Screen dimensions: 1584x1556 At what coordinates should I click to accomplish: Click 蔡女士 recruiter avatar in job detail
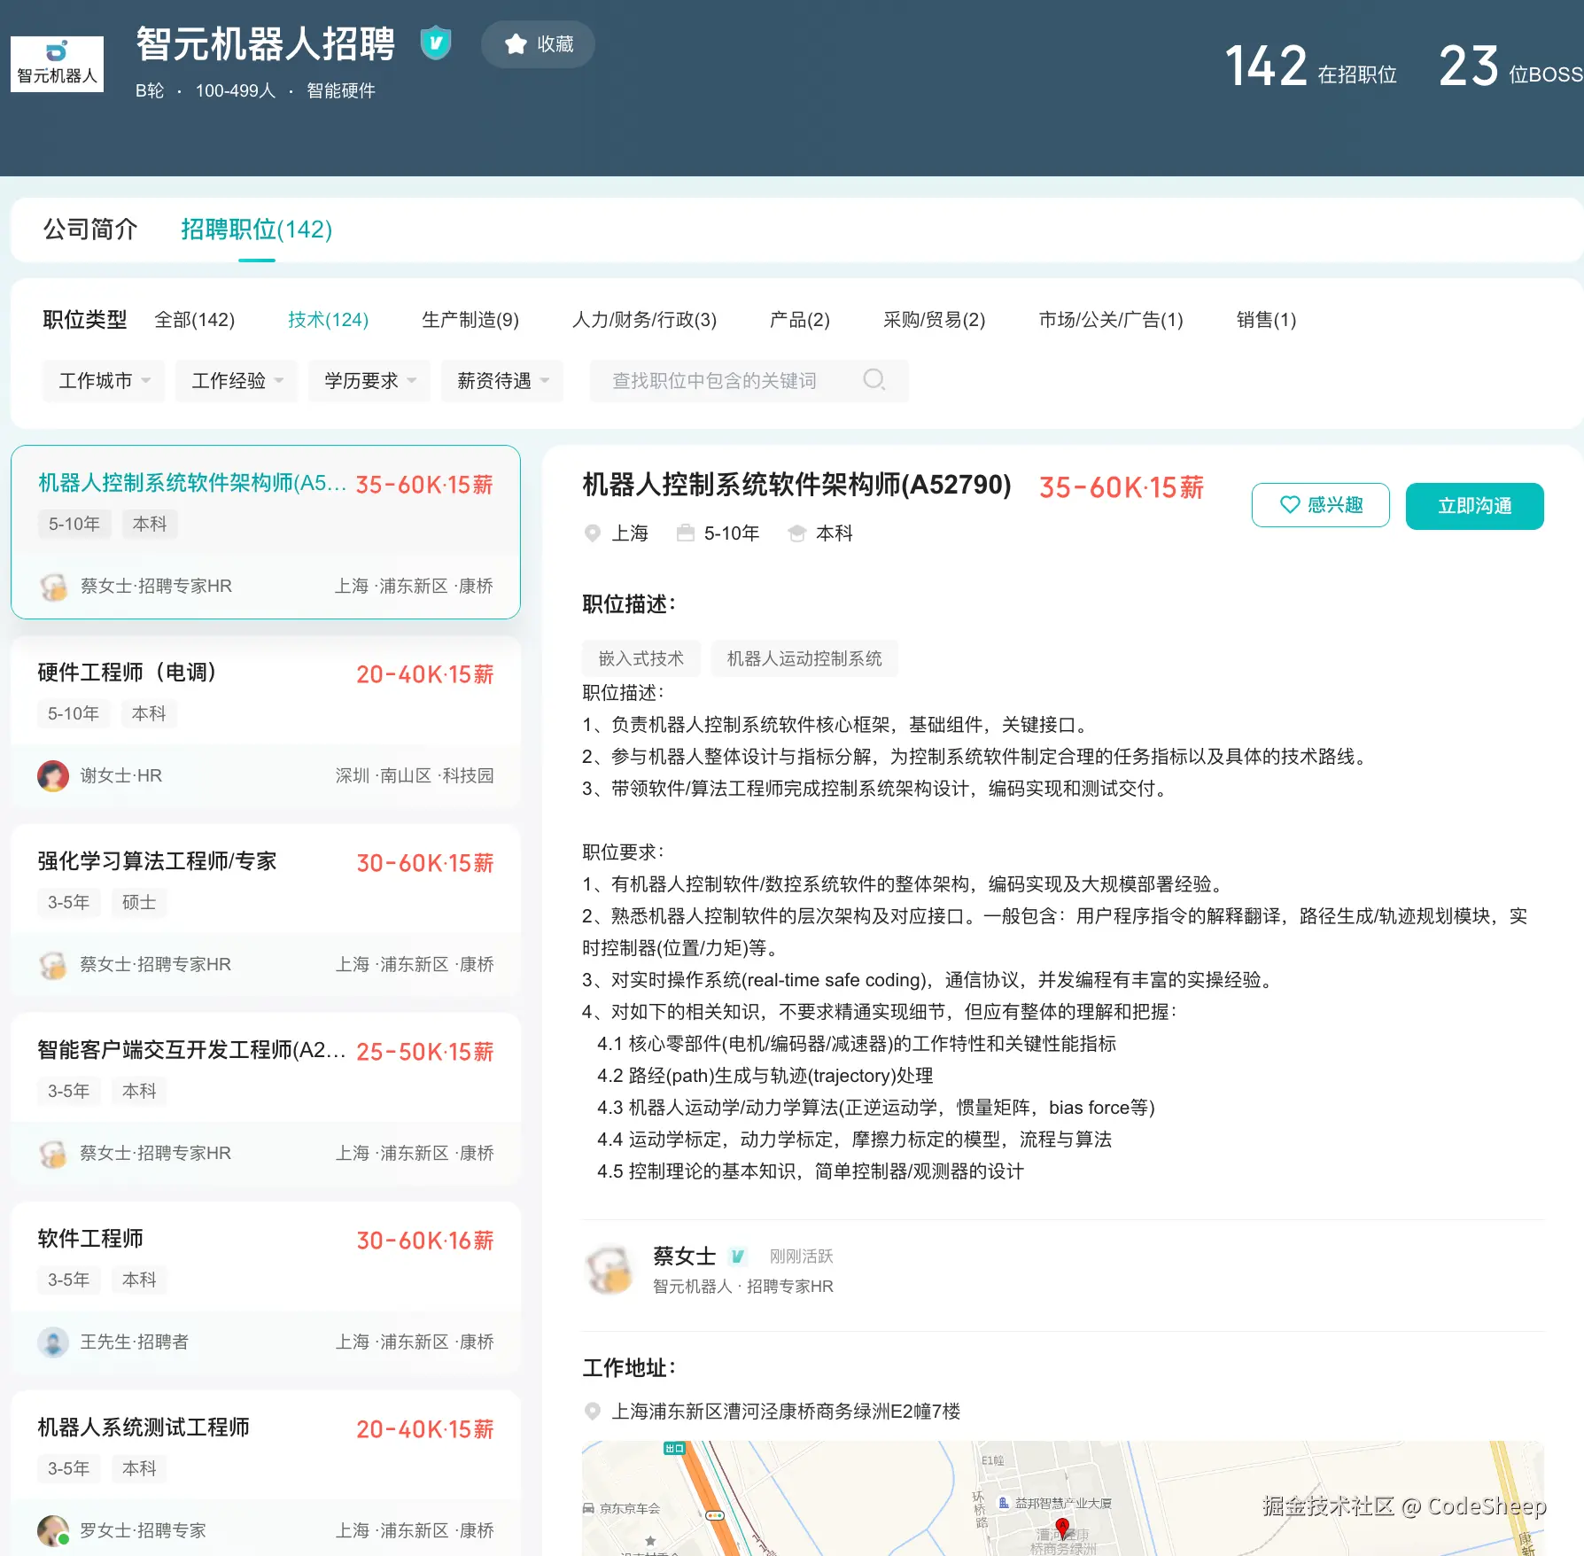point(610,1271)
